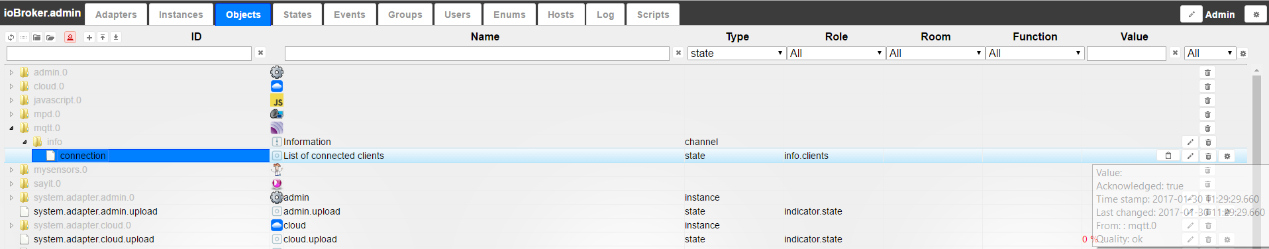Toggle expert mode red icon
This screenshot has width=1269, height=249.
pos(70,37)
